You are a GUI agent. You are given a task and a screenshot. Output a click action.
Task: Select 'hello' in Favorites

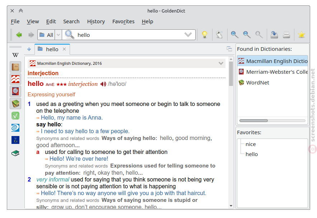252,154
